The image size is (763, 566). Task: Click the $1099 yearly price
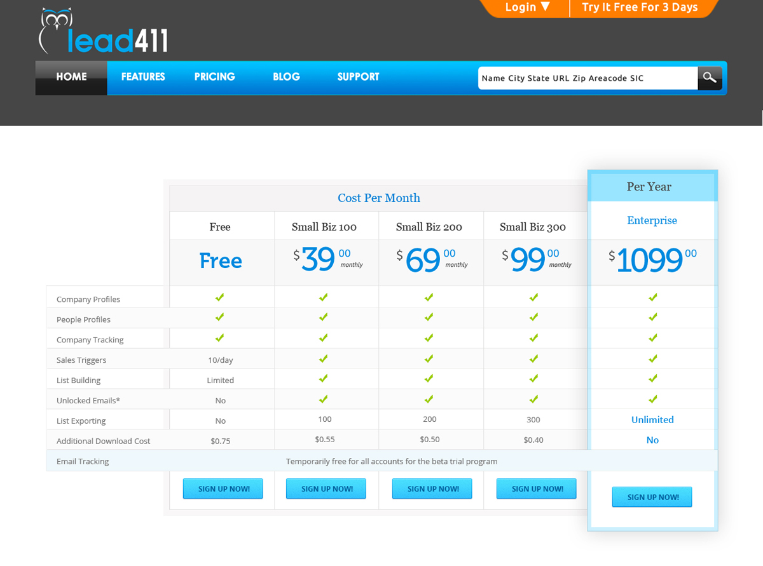[652, 260]
